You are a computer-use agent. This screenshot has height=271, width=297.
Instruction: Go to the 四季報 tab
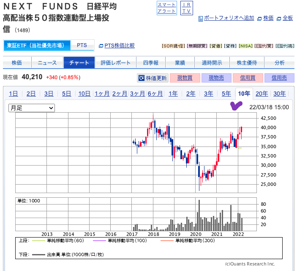click(151, 63)
